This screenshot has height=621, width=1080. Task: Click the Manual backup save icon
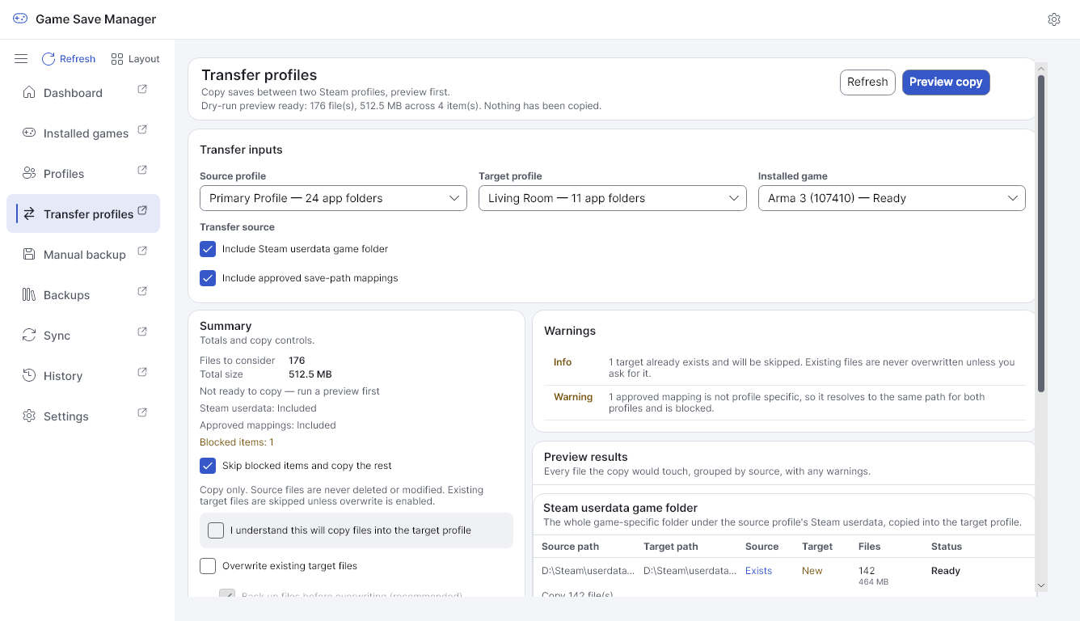point(29,254)
